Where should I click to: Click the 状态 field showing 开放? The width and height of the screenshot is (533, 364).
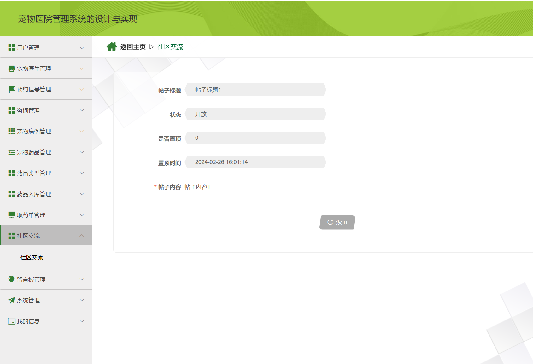[x=255, y=114]
